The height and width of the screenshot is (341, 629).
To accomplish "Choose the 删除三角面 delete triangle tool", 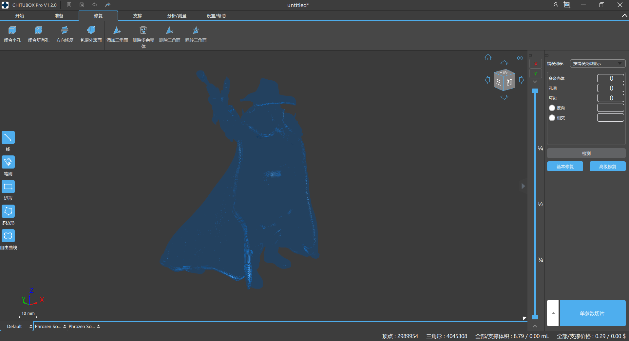I will [x=170, y=34].
